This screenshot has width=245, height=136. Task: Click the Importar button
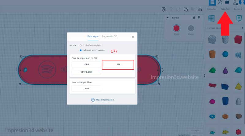click(x=212, y=9)
